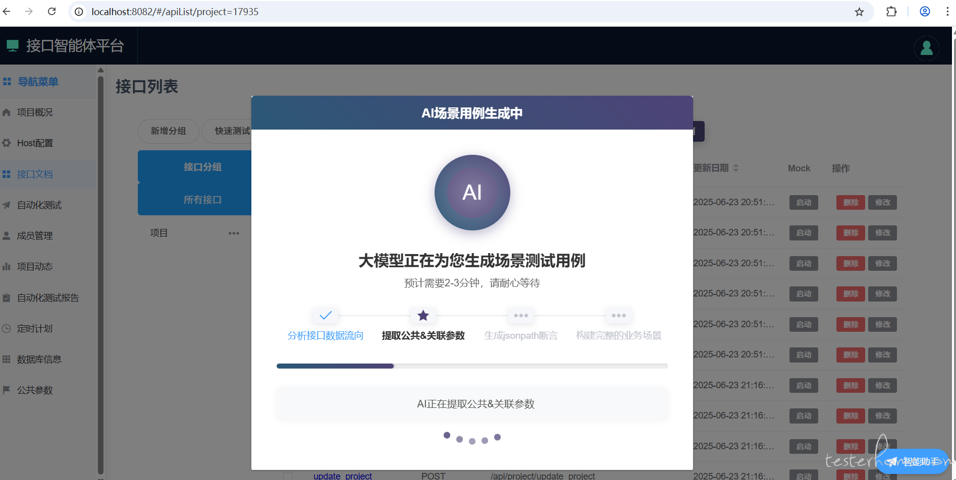Select the 接口分组 header tab
The height and width of the screenshot is (480, 956).
point(195,166)
